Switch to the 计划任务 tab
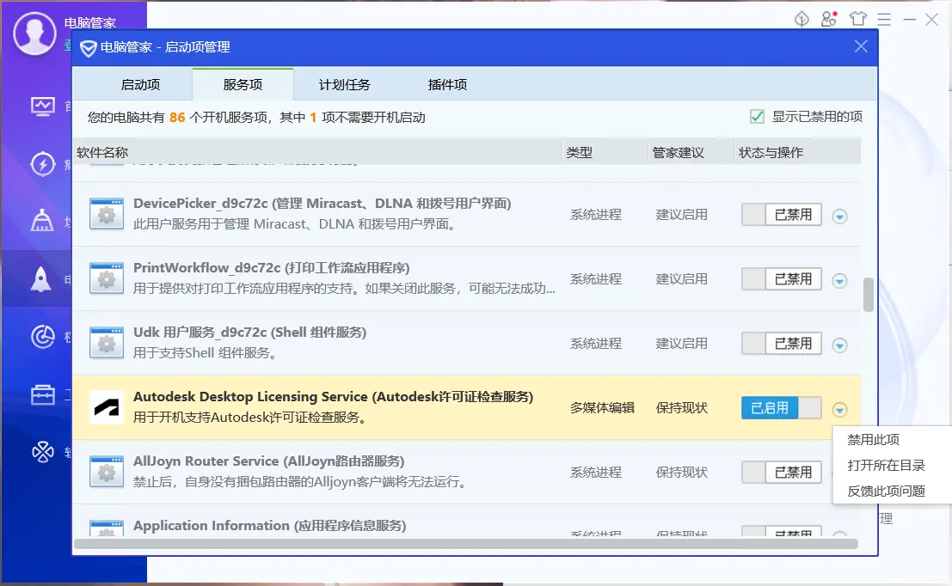952x586 pixels. coord(344,85)
